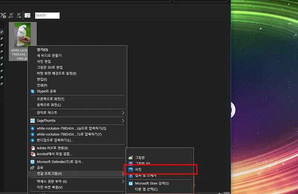Click the view layout grid icon
Viewport: 298px width, 194px height.
[x=27, y=15]
